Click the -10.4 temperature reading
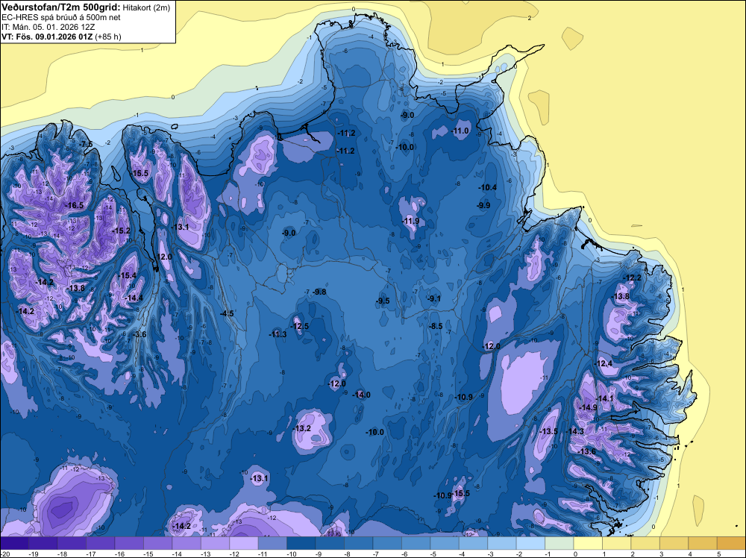This screenshot has width=746, height=558. (488, 187)
